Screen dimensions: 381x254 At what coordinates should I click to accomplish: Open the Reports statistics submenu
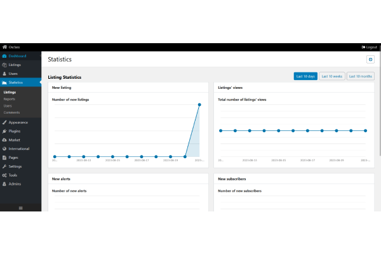click(10, 99)
